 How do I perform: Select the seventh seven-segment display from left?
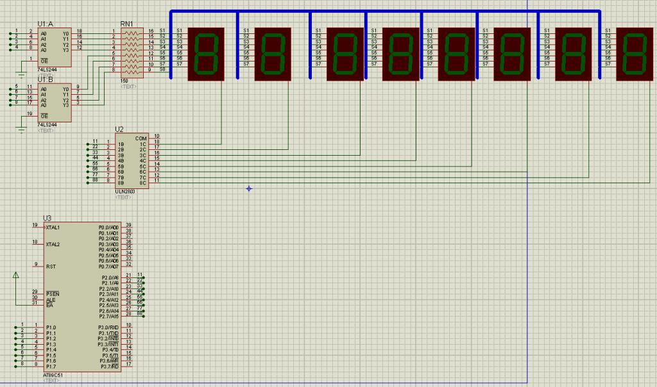(573, 54)
